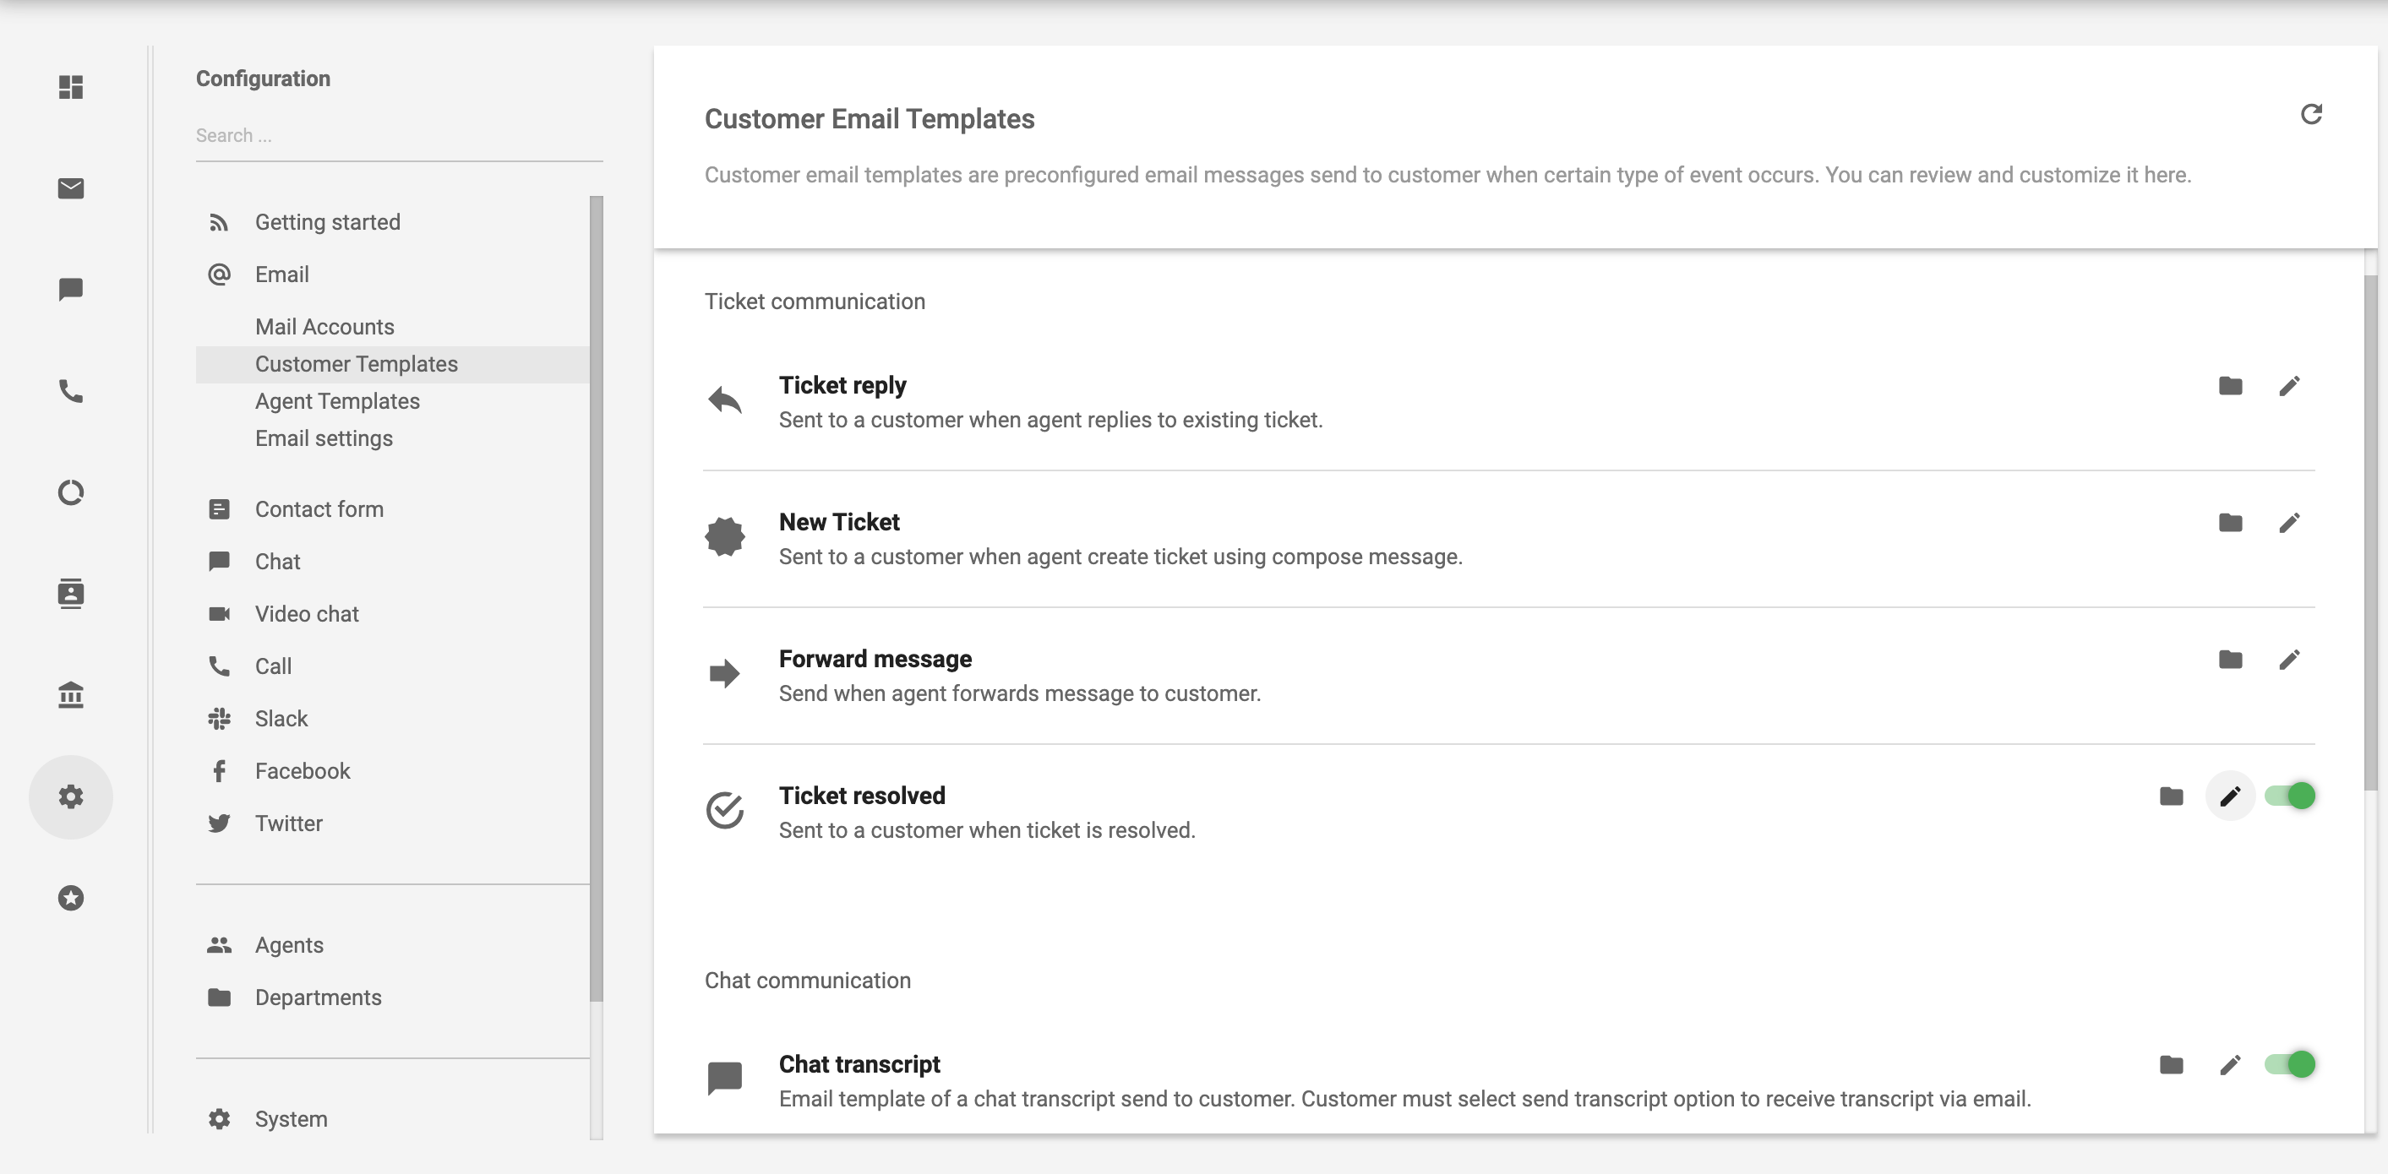Open Reports via the circular chart icon
Viewport: 2388px width, 1174px height.
(x=70, y=492)
